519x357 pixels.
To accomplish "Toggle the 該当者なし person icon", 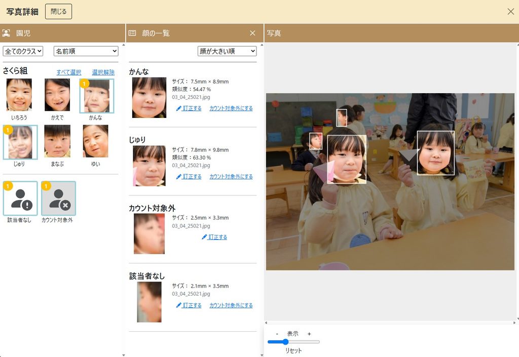I will [20, 199].
